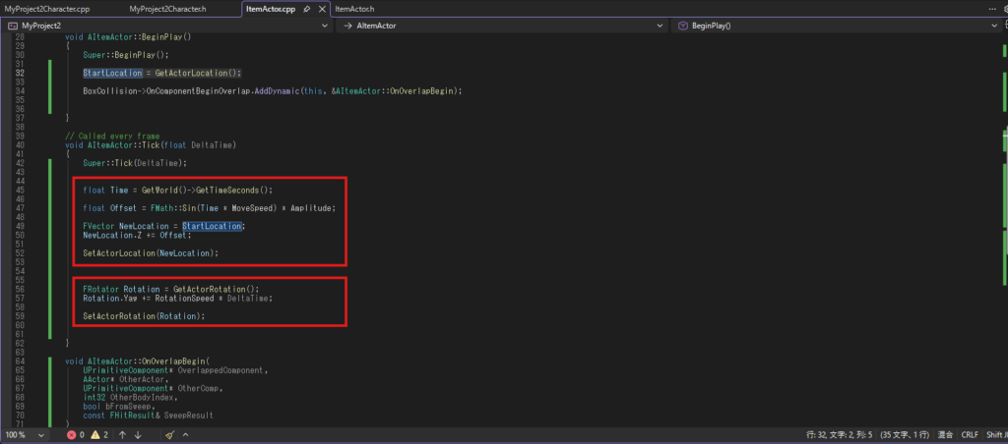Switch to MyProject2Character.cpp tab
1008x444 pixels.
point(47,9)
